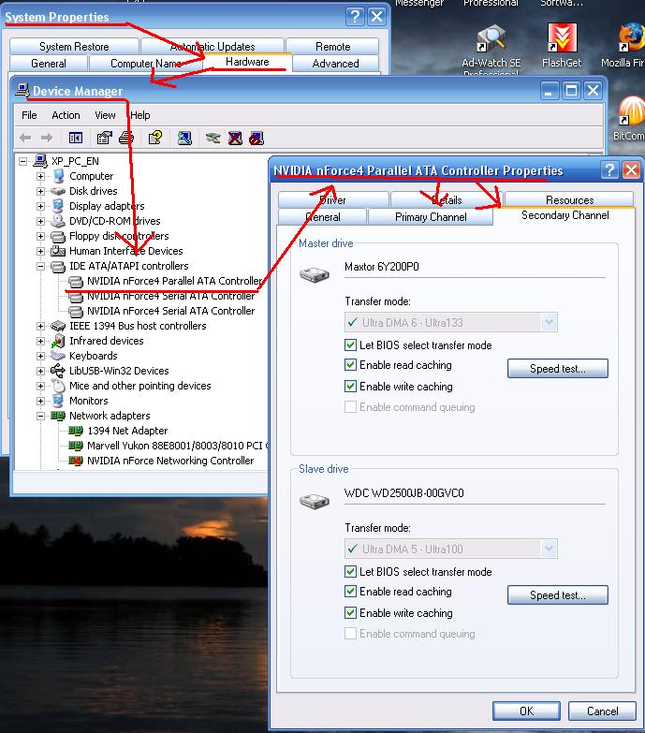Click the Slave drive hard disk icon
This screenshot has height=733, width=645.
pos(315,501)
